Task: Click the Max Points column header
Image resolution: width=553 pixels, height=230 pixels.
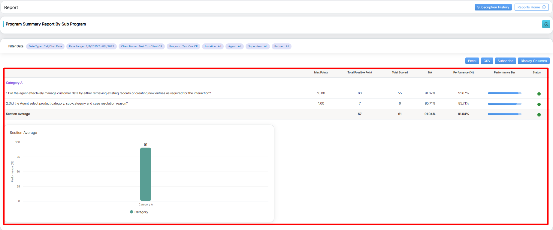Action: point(321,72)
